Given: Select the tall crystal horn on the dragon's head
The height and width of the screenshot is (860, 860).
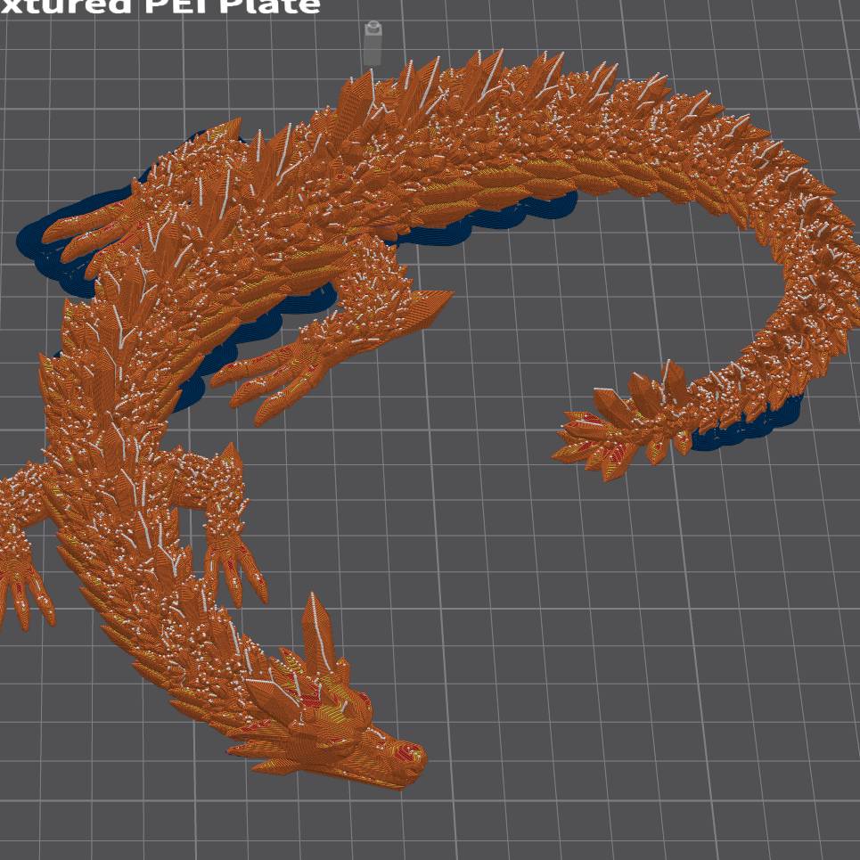Looking at the screenshot, I should 315,628.
